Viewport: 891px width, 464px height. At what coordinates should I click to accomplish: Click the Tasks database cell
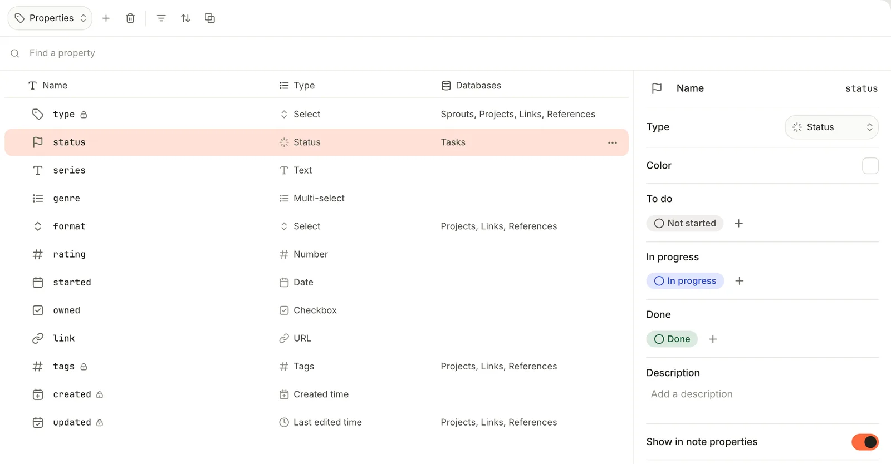coord(453,142)
